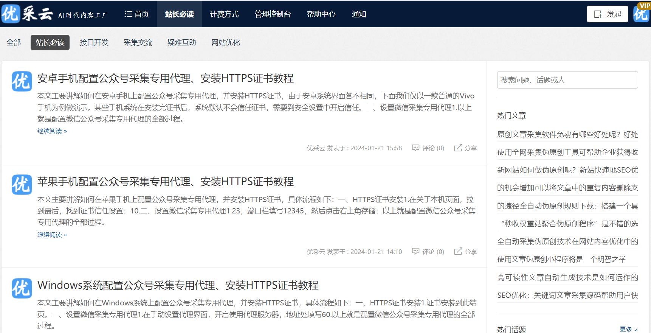This screenshot has height=333, width=651.
Task: Open comments on the Android proxy article
Action: 428,148
